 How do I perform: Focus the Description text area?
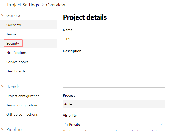(x=114, y=71)
